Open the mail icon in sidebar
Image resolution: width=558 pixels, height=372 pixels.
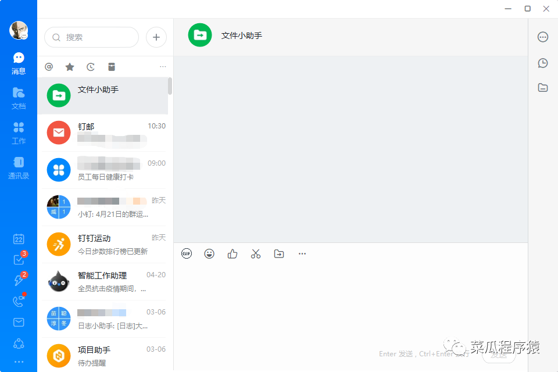(x=19, y=322)
